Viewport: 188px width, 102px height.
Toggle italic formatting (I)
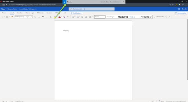[47, 17]
